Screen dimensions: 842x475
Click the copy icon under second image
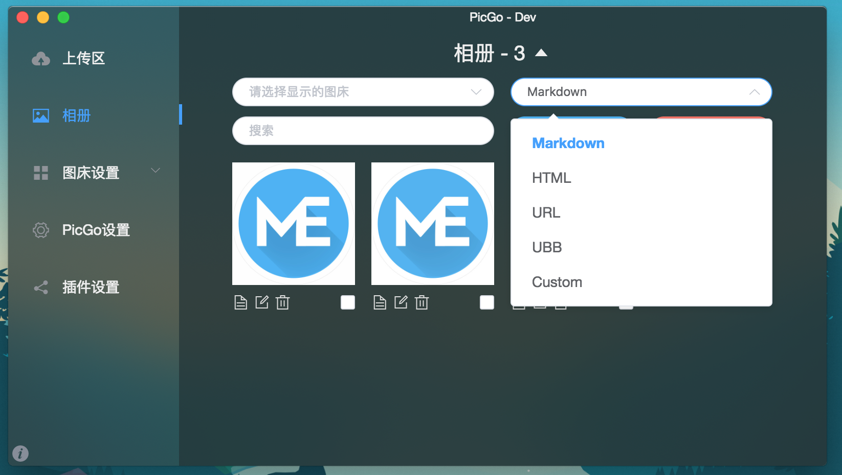pos(380,303)
